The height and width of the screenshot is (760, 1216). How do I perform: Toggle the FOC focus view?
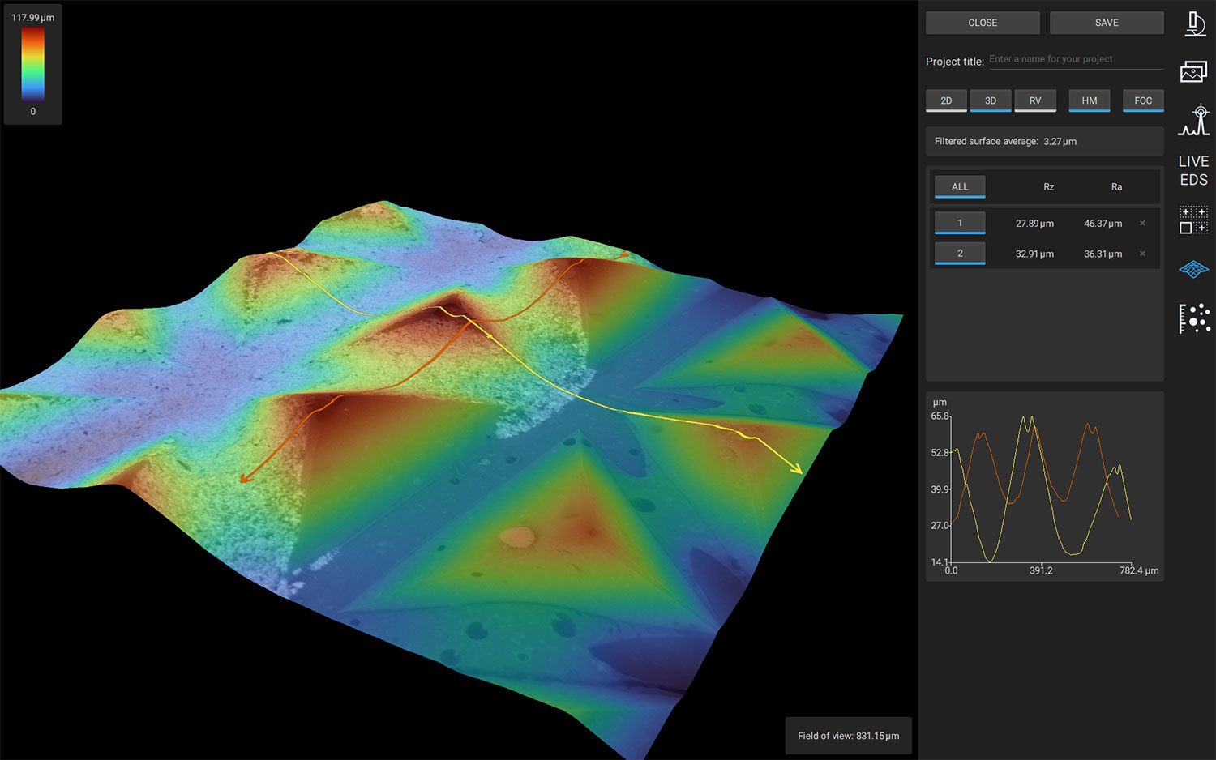pyautogui.click(x=1143, y=100)
